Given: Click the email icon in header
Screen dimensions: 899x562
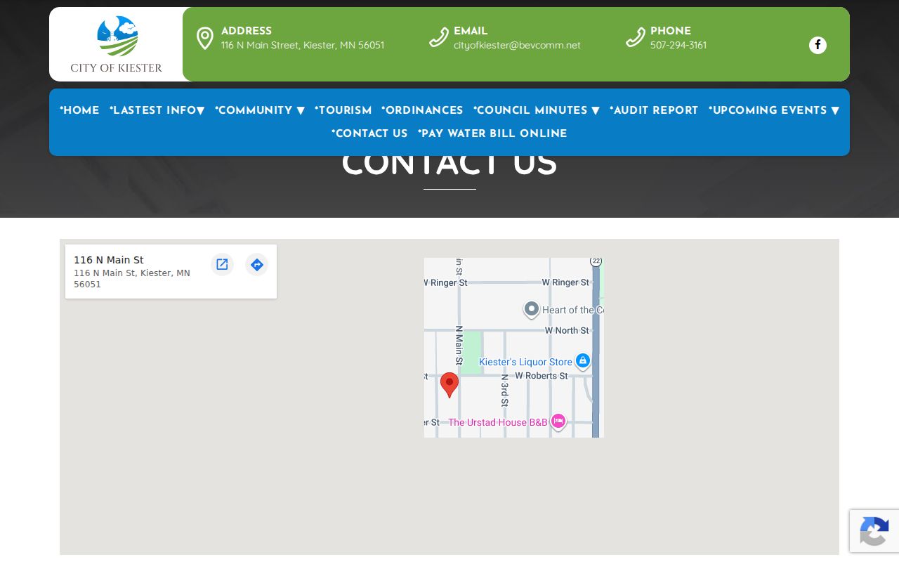Looking at the screenshot, I should (x=439, y=37).
